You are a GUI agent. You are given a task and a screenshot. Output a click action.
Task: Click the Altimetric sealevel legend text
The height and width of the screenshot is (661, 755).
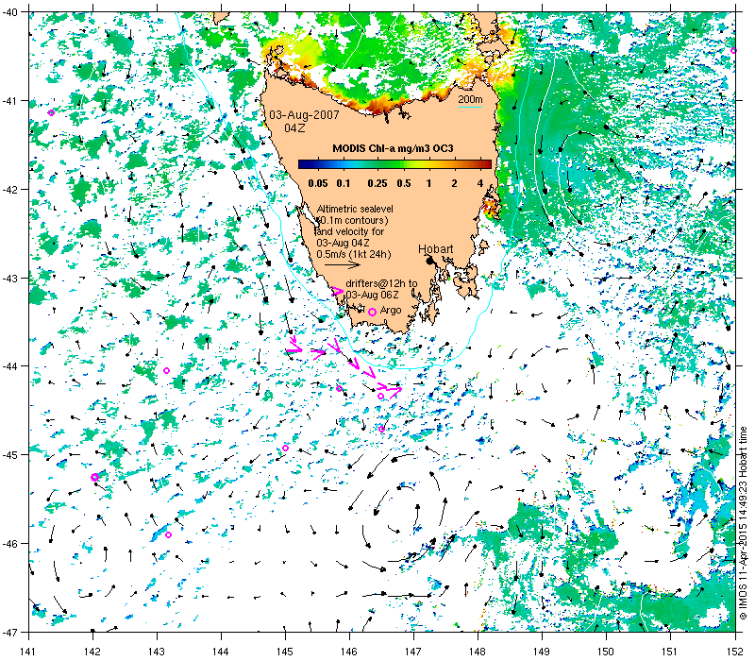tap(355, 209)
